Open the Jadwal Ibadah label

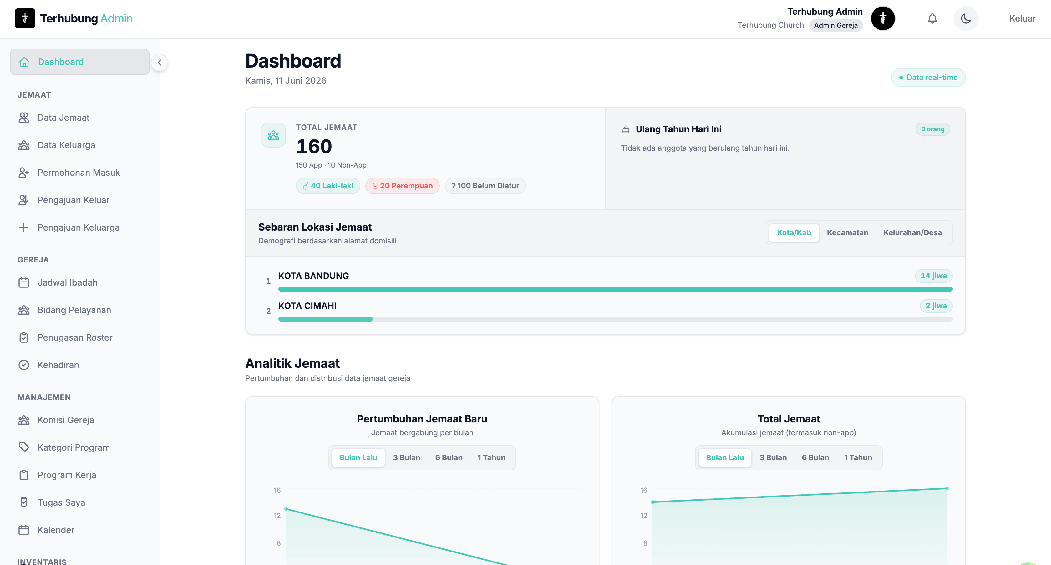pyautogui.click(x=67, y=282)
